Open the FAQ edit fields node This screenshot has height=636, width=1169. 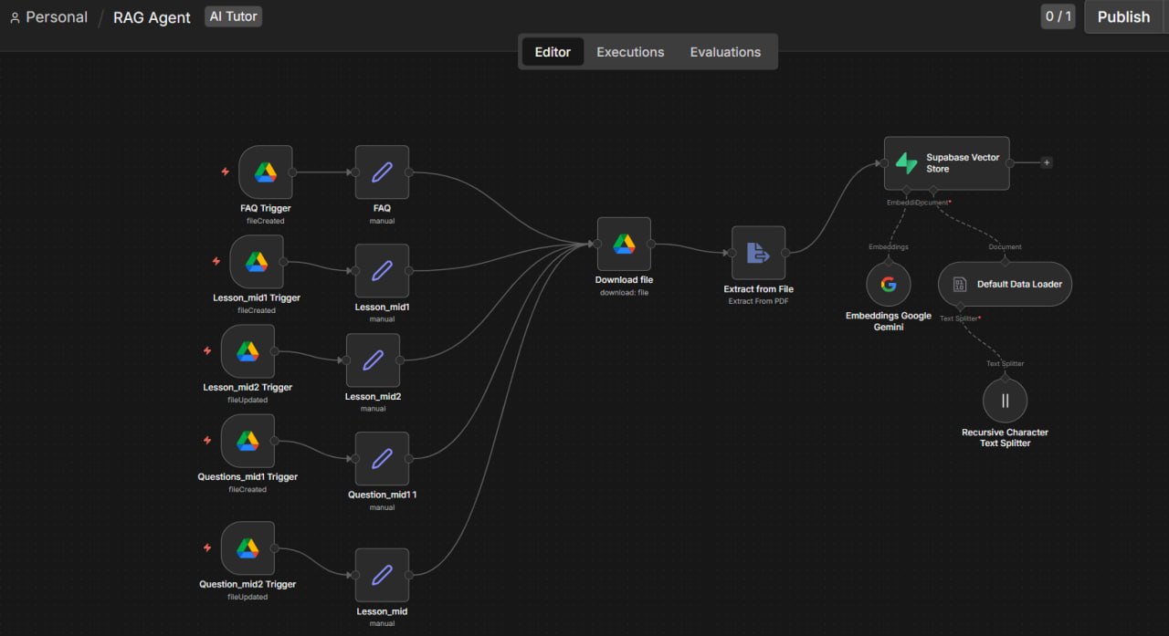(x=382, y=172)
